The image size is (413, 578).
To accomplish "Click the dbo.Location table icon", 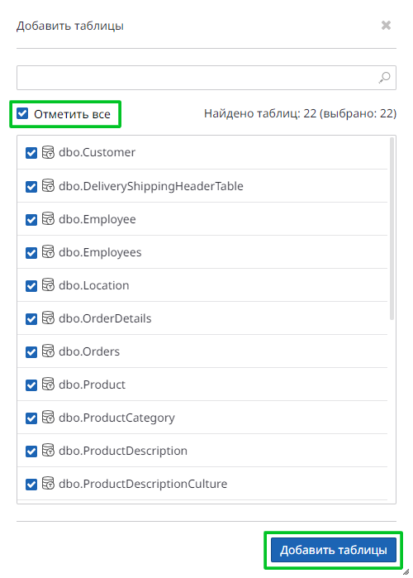I will point(48,284).
